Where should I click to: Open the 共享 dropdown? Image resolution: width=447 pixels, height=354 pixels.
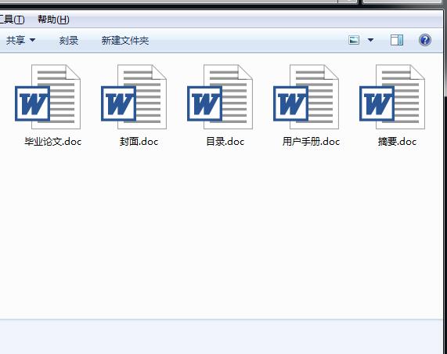pos(21,40)
